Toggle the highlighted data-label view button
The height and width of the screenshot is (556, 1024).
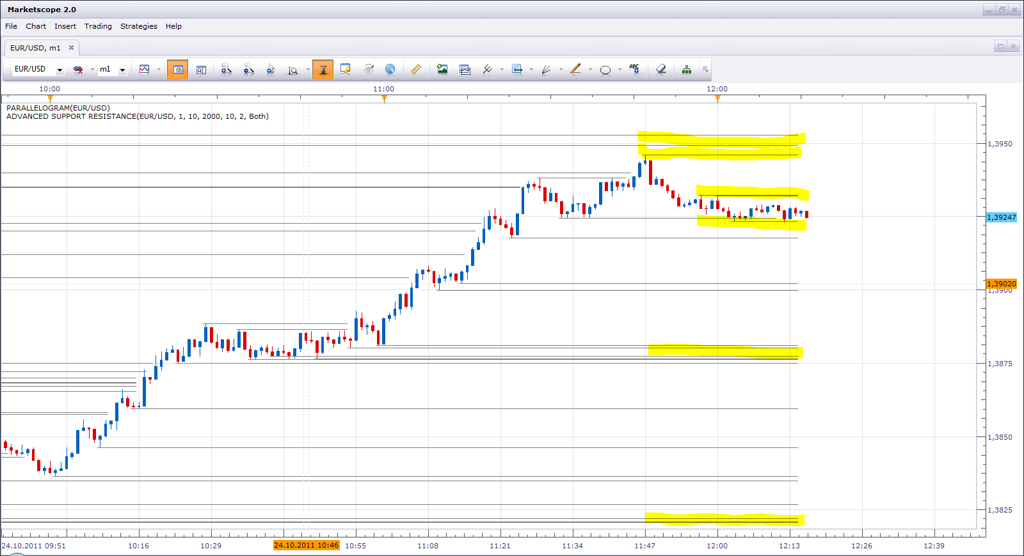(177, 70)
